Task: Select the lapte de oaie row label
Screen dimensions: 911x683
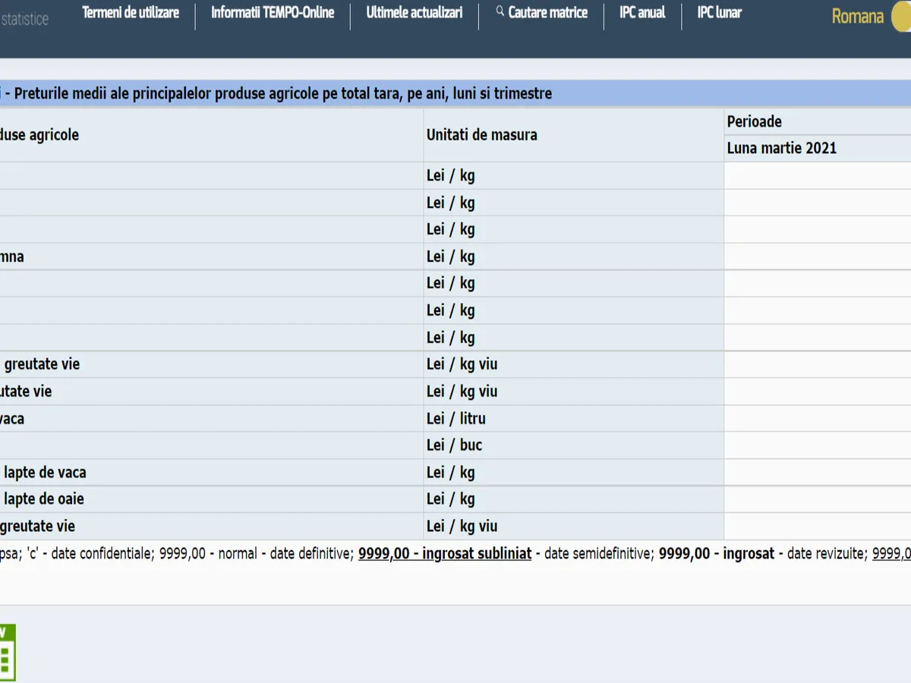Action: click(x=43, y=499)
